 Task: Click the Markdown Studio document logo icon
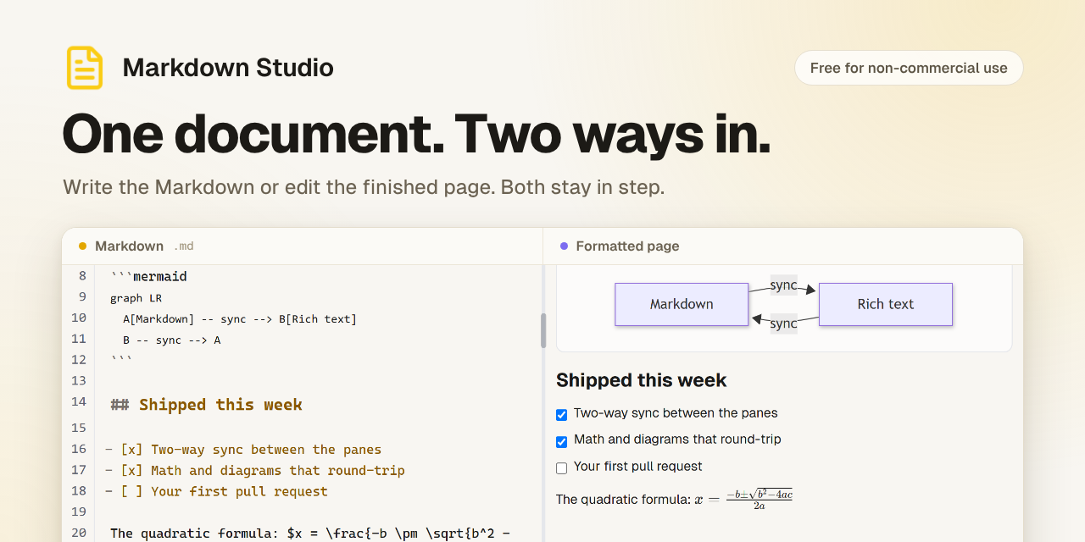[85, 68]
